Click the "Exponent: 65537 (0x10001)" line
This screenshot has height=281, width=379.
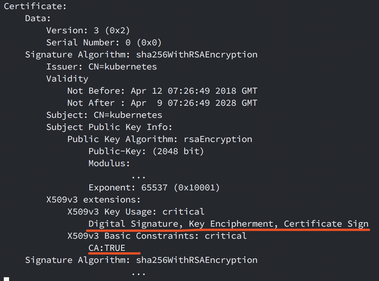coord(154,187)
